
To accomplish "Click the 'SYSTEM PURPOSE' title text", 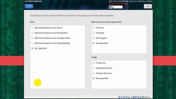I will pyautogui.click(x=33, y=1).
